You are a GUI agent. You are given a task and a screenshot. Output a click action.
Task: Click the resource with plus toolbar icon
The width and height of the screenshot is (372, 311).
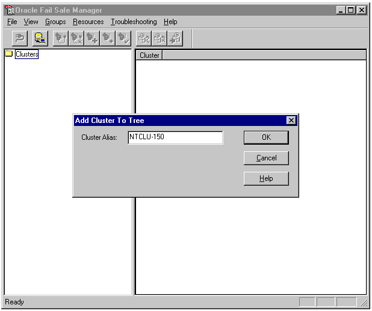click(x=175, y=38)
